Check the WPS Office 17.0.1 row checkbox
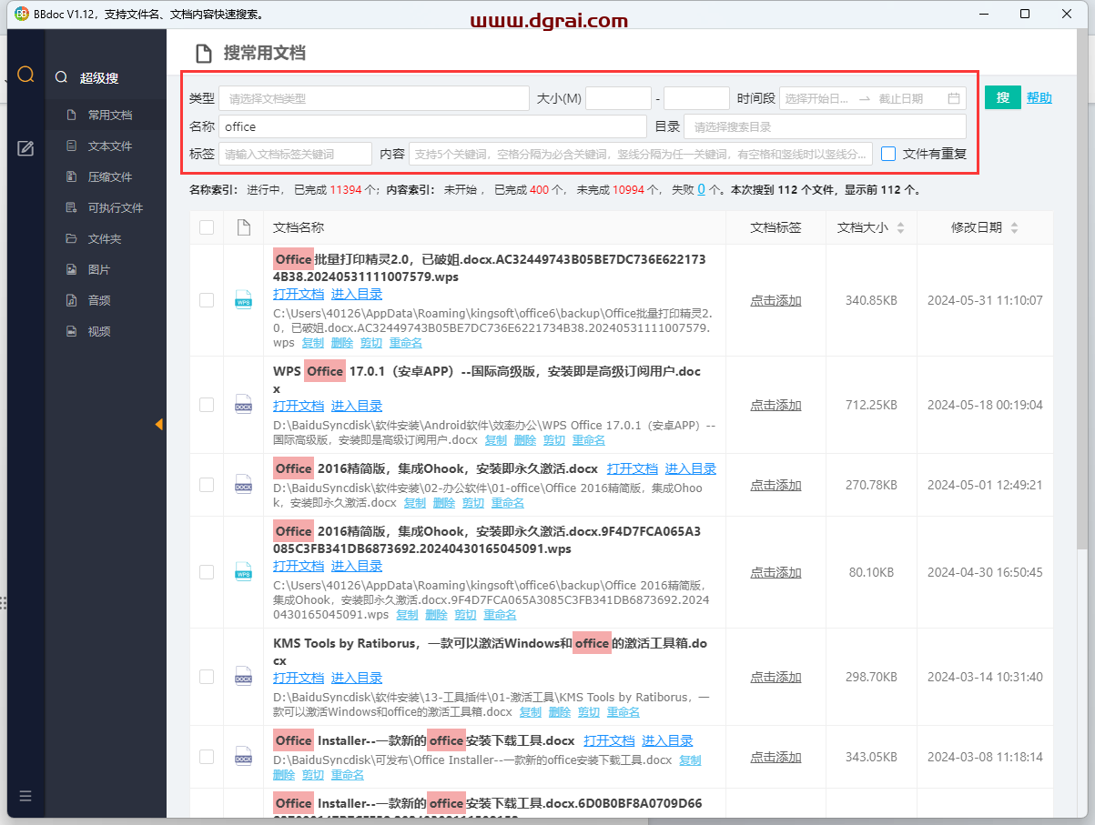1095x825 pixels. (207, 405)
